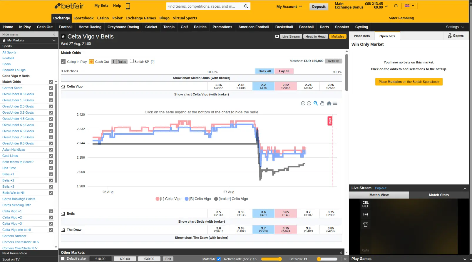The height and width of the screenshot is (262, 472).
Task: Click the search magnifier icon
Action: click(x=246, y=6)
